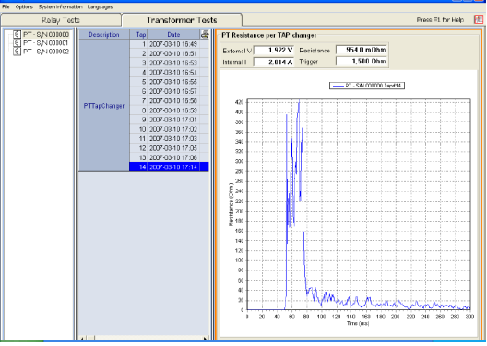Screen dimensions: 487x346
Task: Click the Description column header
Action: pyautogui.click(x=104, y=34)
